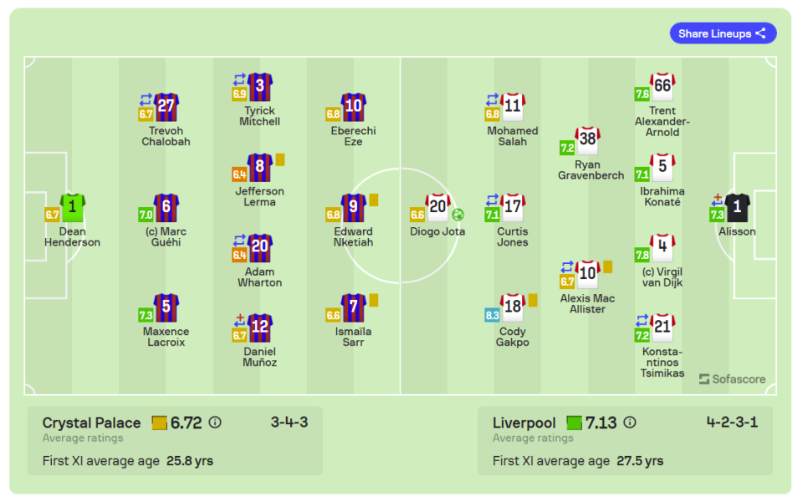
Task: Open Virgil van Dijk player name link
Action: tap(662, 277)
